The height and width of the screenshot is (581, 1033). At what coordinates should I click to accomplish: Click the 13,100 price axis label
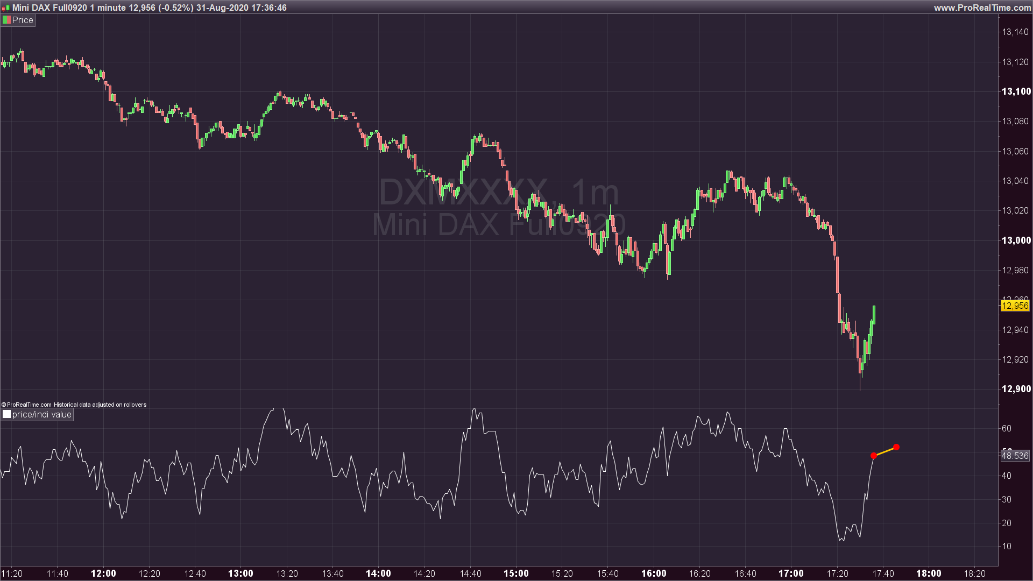coord(1016,91)
